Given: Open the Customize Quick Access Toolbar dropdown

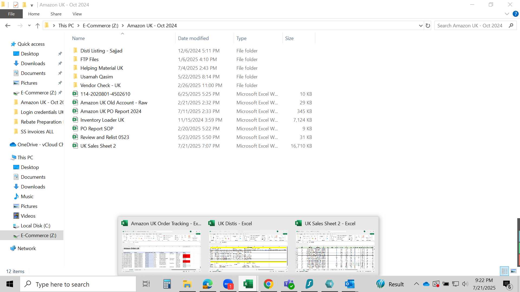Looking at the screenshot, I should [x=32, y=5].
